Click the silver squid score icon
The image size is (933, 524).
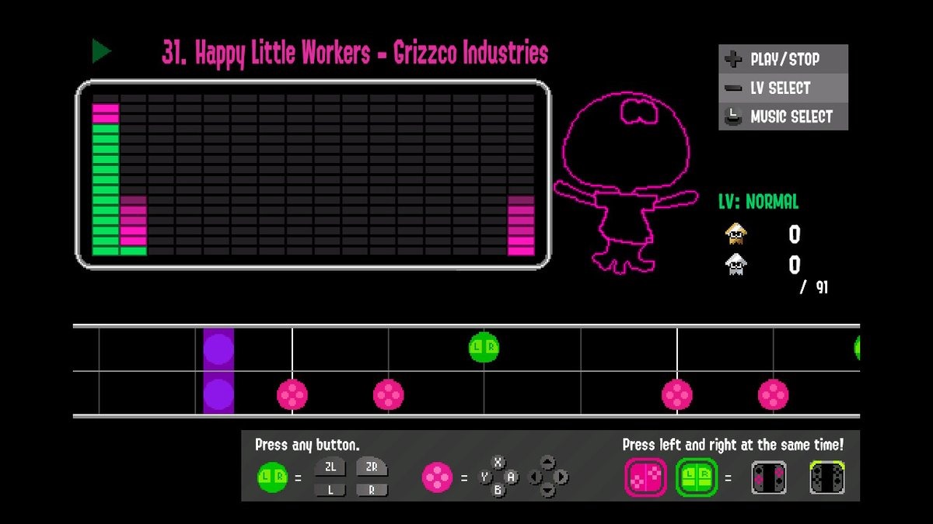[x=735, y=265]
